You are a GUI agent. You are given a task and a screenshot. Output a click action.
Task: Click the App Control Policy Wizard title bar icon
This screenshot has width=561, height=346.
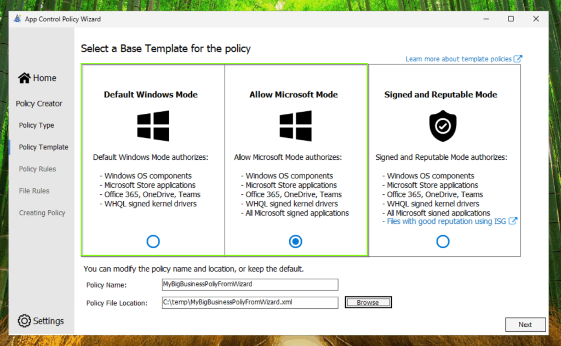coord(17,19)
